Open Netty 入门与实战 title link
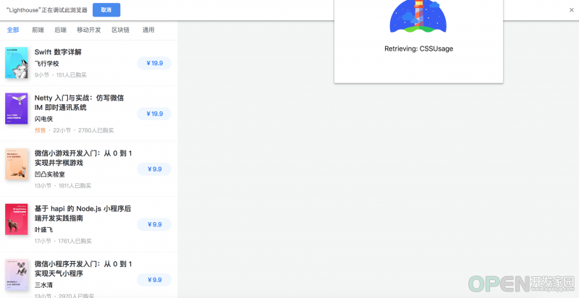Screen dimensions: 579x298 pos(79,103)
